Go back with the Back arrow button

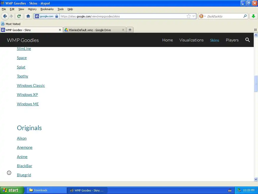[5, 16]
